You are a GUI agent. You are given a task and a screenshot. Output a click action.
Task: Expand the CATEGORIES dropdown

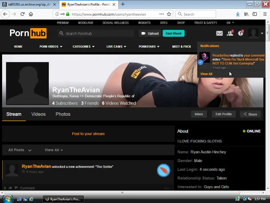coord(84,47)
